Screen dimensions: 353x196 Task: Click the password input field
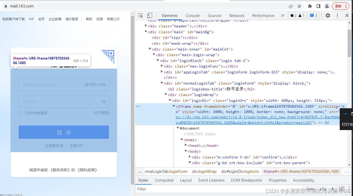(64, 102)
